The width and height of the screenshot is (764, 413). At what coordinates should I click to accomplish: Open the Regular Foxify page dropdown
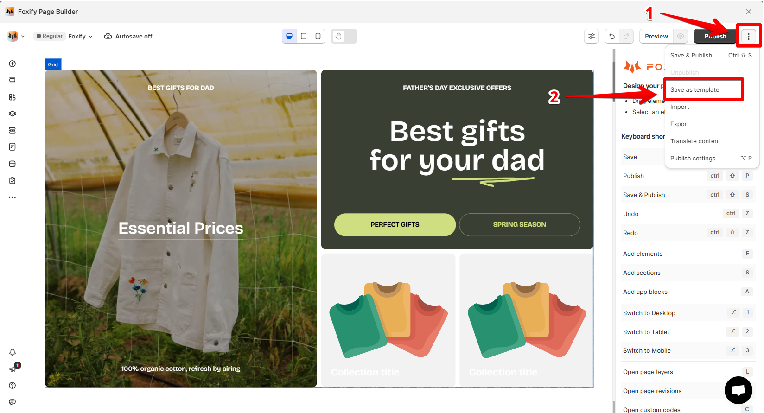64,36
